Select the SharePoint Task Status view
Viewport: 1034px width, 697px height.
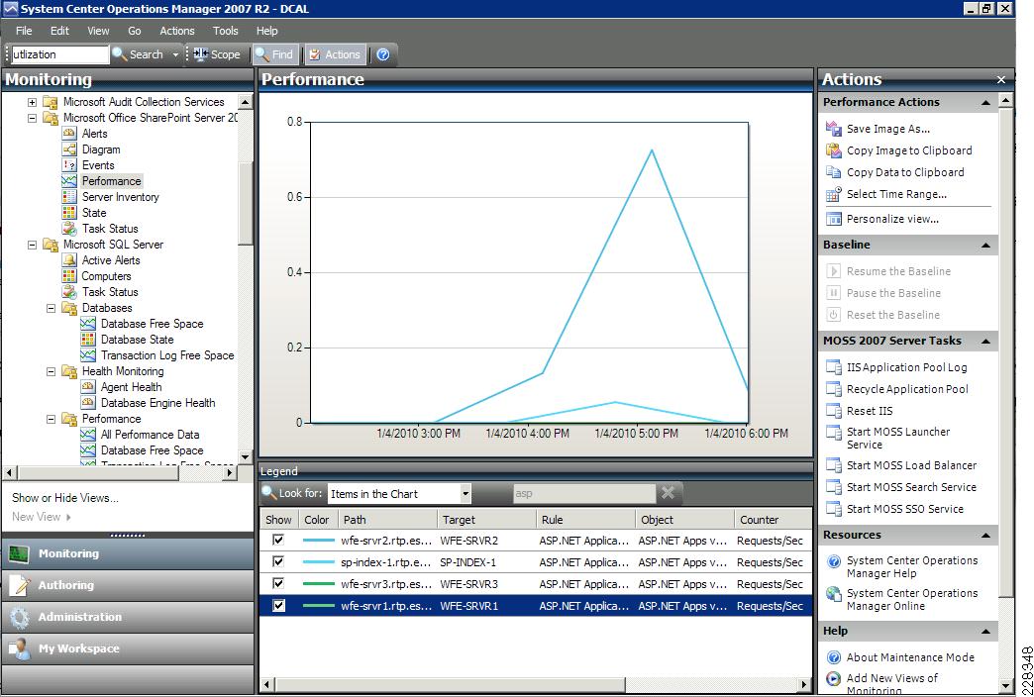(110, 229)
